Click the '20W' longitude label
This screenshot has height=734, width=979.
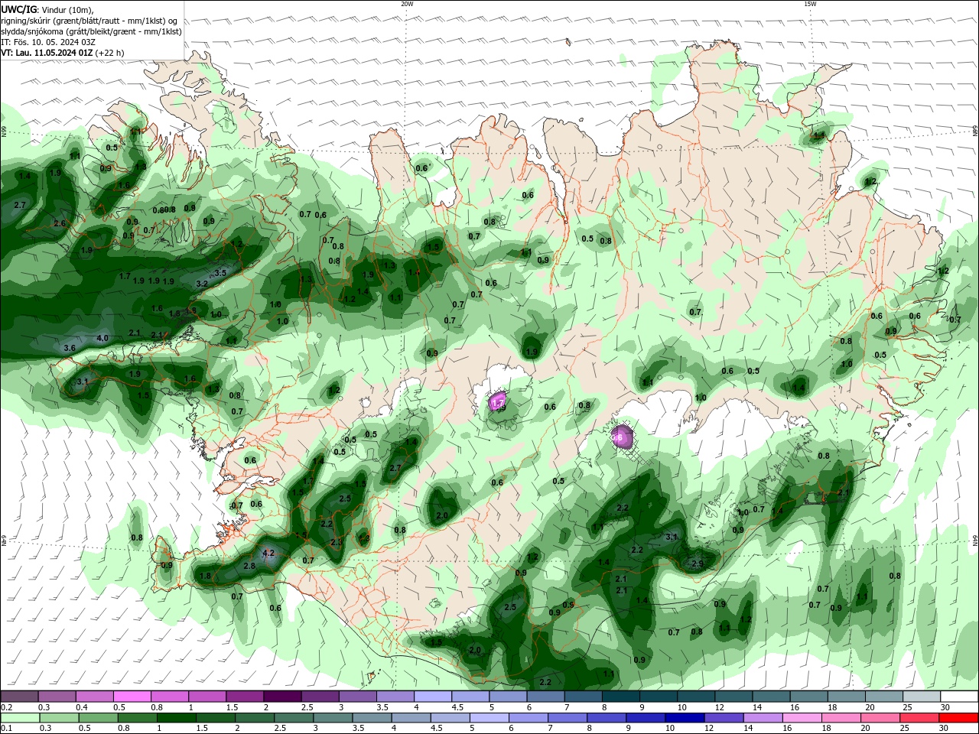(407, 4)
